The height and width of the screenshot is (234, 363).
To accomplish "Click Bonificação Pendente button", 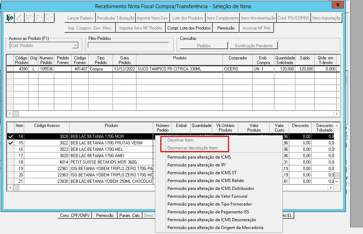I will (254, 46).
